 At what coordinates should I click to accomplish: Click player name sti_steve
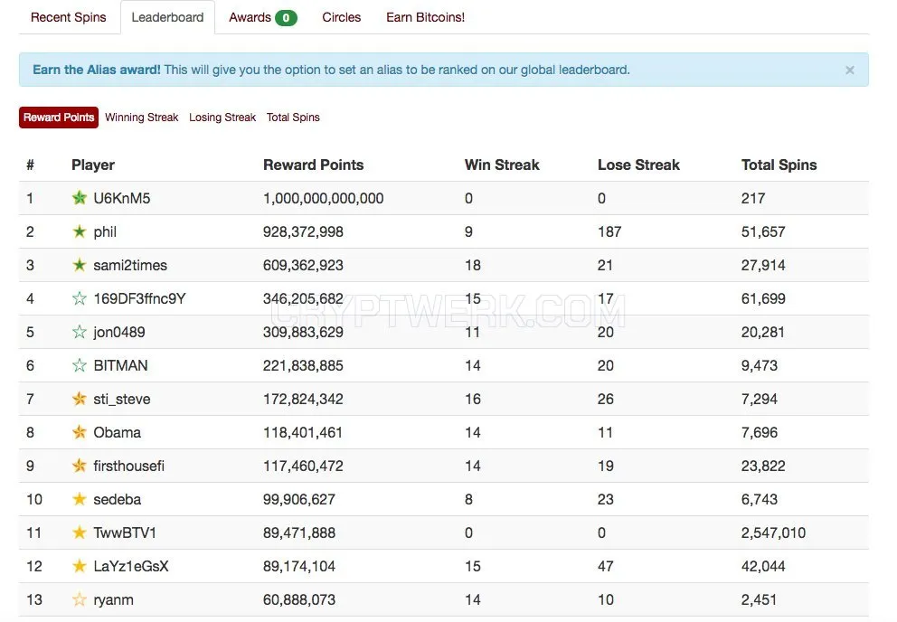[x=122, y=399]
